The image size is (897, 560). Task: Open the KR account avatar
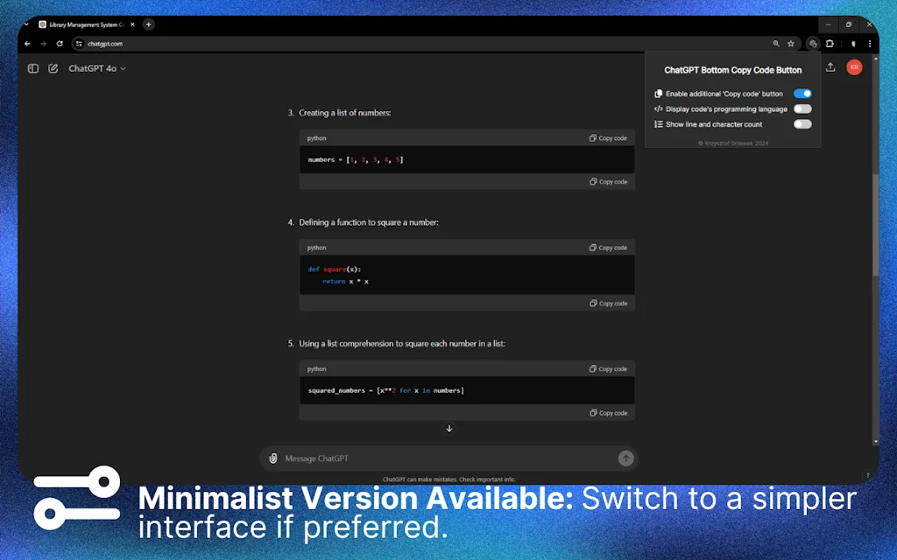(x=854, y=67)
